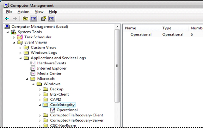Click the Backup folder icon
This screenshot has width=203, height=128.
[45, 89]
